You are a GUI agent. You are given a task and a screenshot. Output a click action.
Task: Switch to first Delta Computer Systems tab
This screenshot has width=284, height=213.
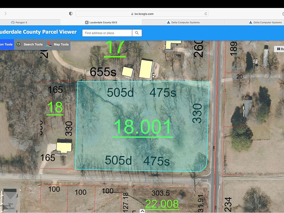183,22
